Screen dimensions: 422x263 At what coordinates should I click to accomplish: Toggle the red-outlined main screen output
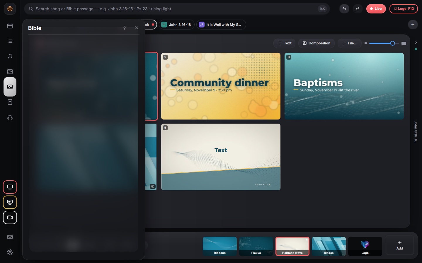pyautogui.click(x=10, y=187)
